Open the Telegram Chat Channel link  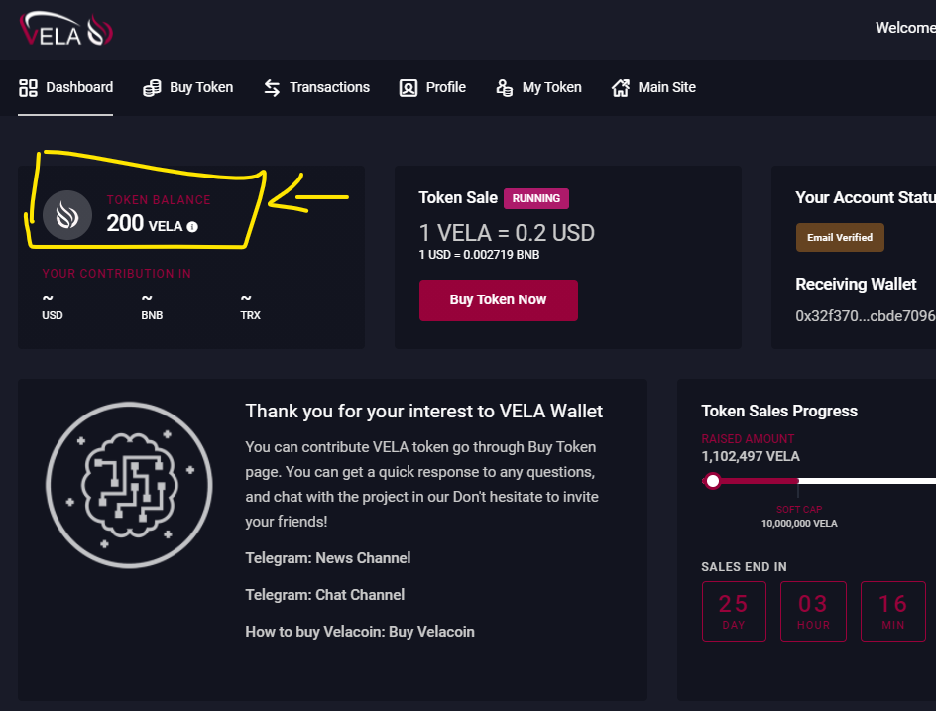(360, 595)
